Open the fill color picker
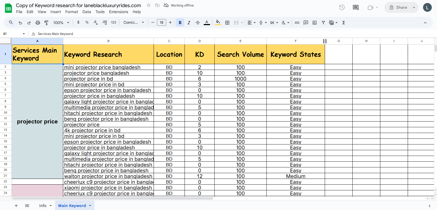The image size is (437, 210). pyautogui.click(x=218, y=23)
